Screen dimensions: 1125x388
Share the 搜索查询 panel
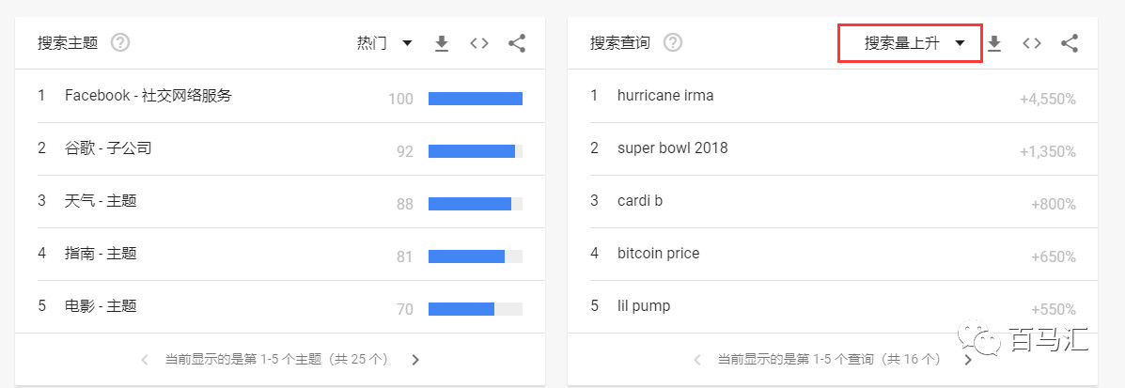tap(1069, 43)
